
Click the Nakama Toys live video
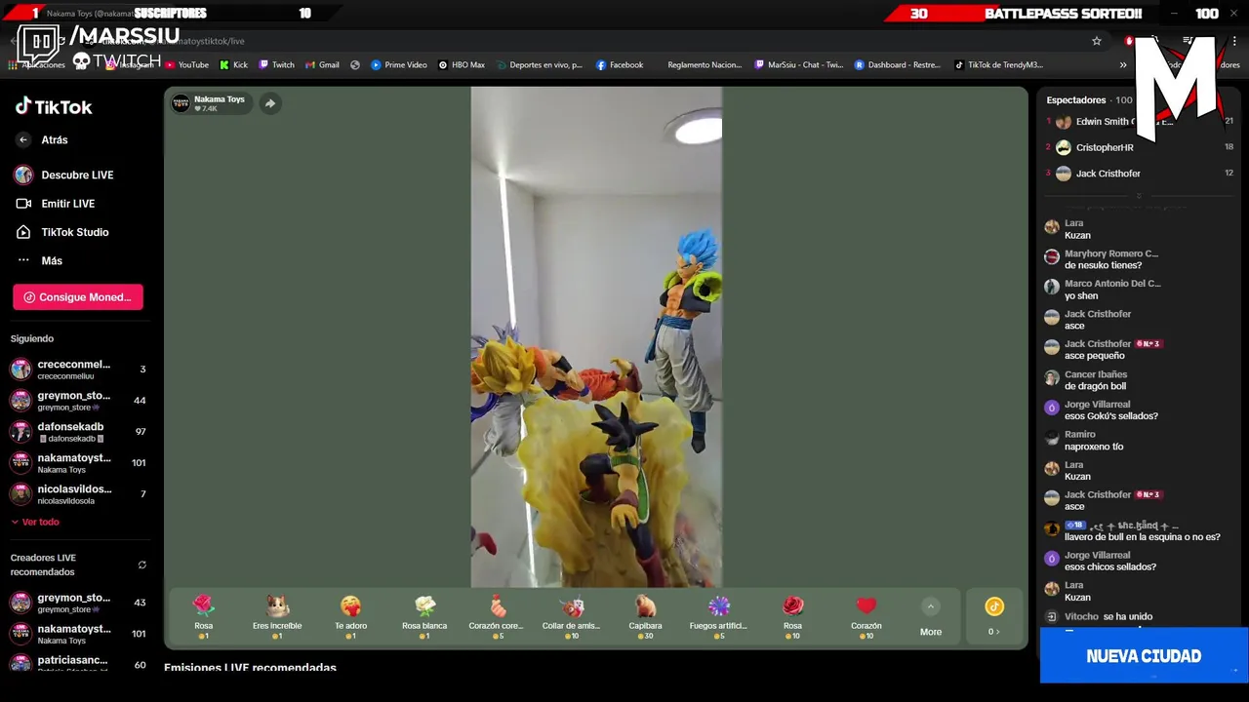[x=596, y=337]
